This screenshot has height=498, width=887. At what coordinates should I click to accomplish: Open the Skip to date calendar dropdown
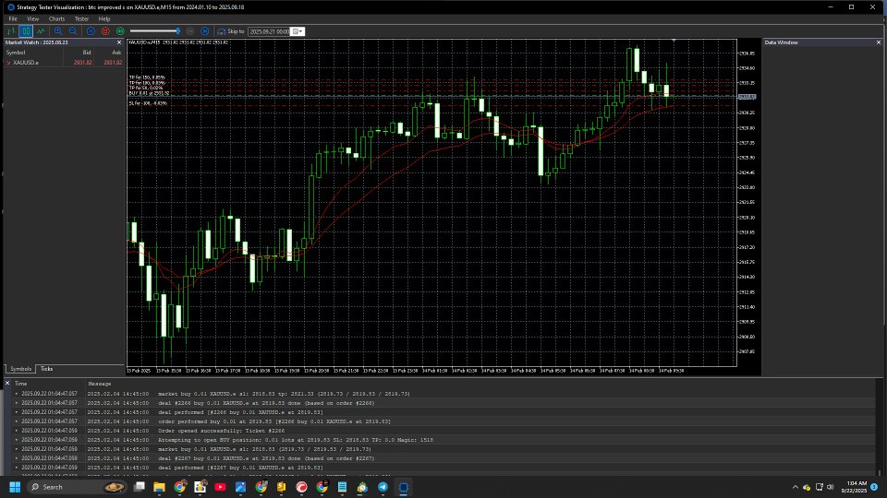[x=298, y=31]
